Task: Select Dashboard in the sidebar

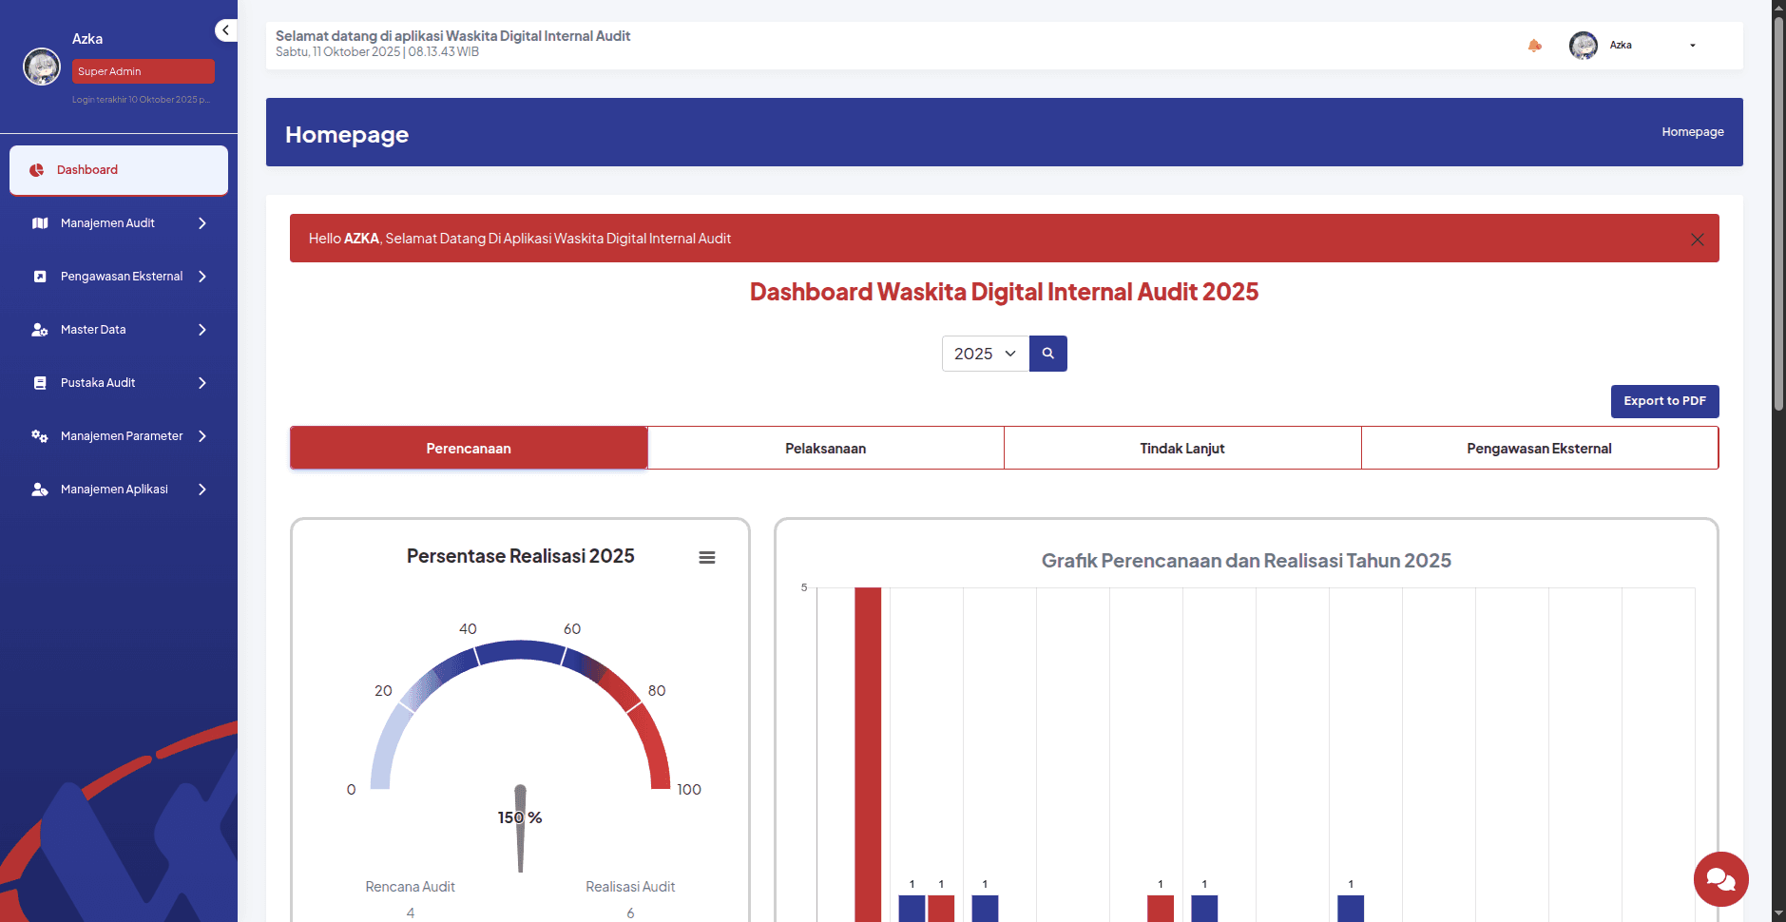Action: [88, 169]
